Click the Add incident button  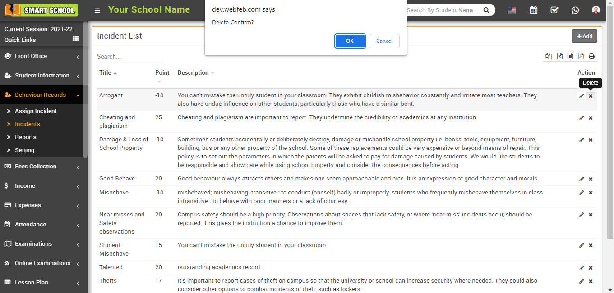click(x=584, y=36)
